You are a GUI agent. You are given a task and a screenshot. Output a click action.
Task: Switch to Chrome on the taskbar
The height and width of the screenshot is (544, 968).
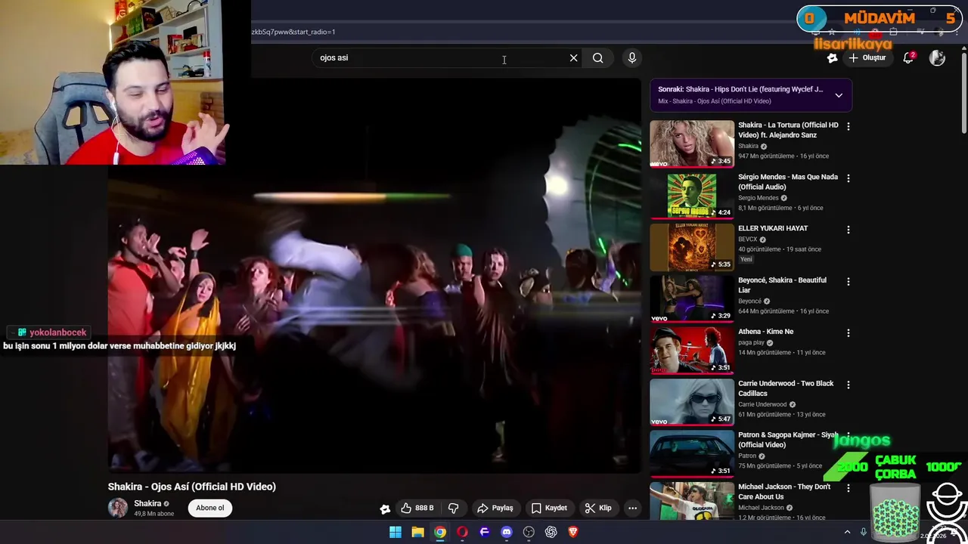coord(440,532)
